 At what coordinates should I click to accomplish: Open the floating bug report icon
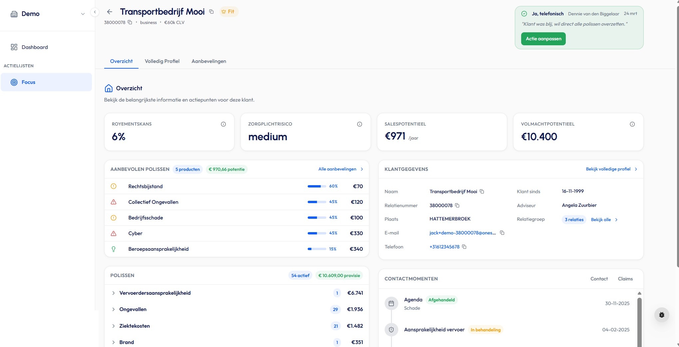point(661,314)
